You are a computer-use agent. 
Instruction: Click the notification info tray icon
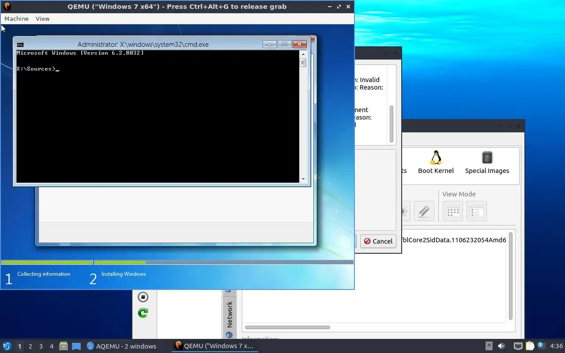coord(541,346)
